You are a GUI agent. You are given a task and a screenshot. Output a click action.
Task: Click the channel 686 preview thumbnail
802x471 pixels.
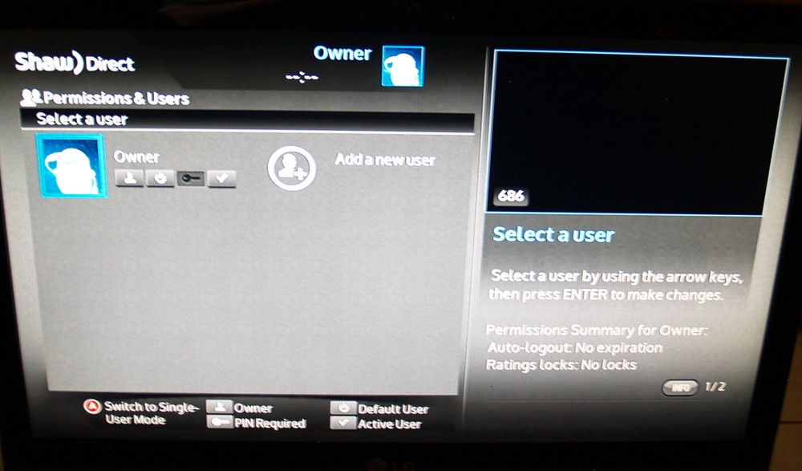(639, 128)
